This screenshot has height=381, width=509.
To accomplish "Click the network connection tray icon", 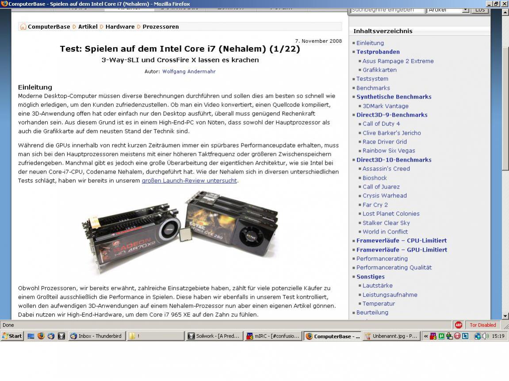I will click(x=478, y=336).
